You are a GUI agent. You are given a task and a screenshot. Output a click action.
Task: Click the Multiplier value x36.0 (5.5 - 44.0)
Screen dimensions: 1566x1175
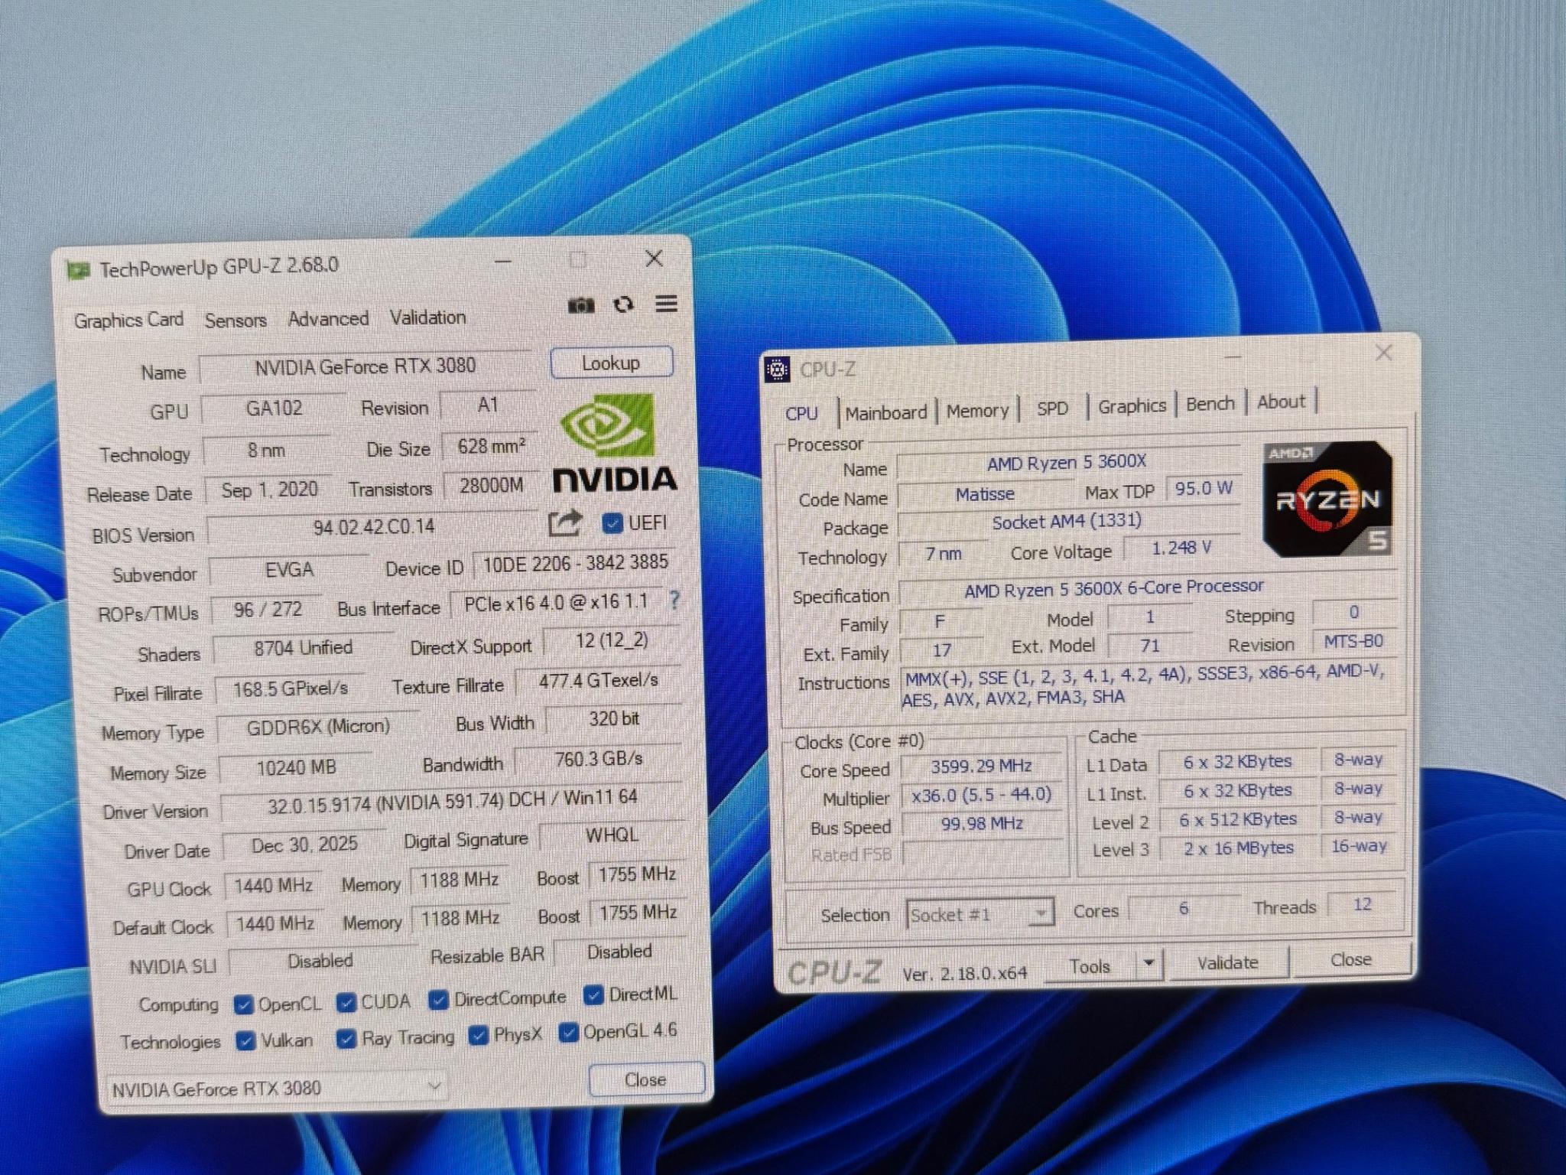tap(981, 796)
